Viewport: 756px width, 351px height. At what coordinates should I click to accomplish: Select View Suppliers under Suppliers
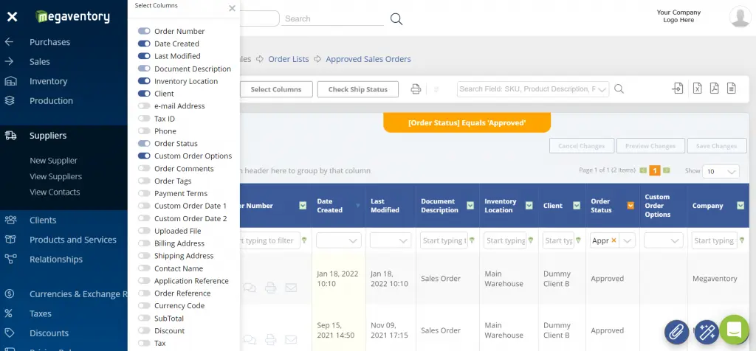coord(56,176)
